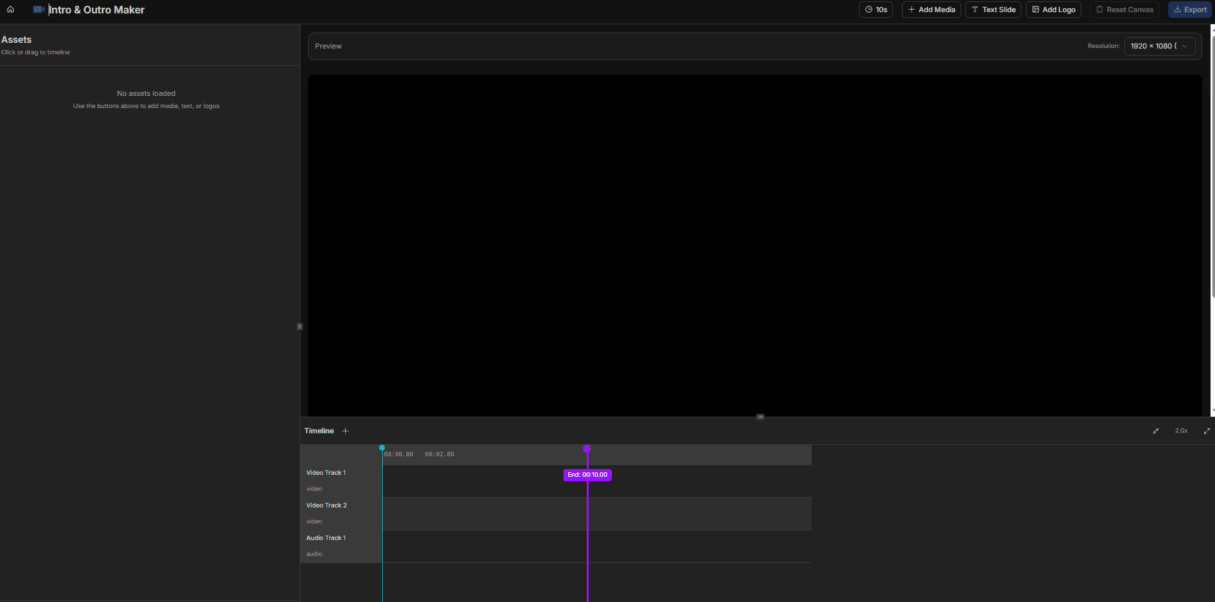1215x602 pixels.
Task: Click the 10s duration button
Action: tap(876, 9)
